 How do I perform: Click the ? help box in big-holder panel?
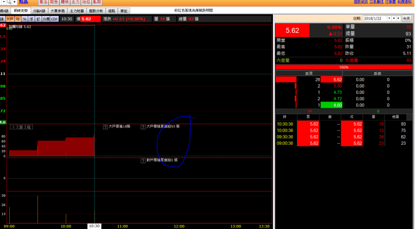[13, 127]
